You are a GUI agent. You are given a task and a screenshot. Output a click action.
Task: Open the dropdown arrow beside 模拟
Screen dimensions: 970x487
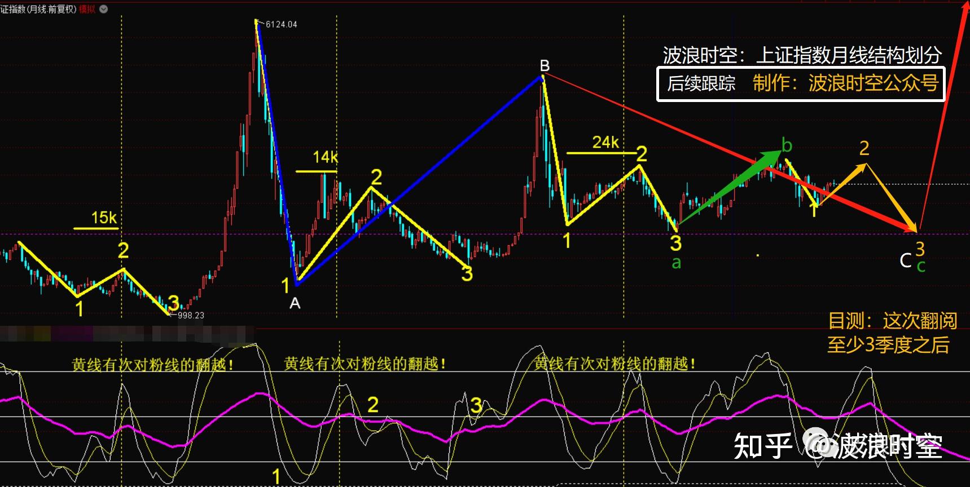pyautogui.click(x=104, y=9)
